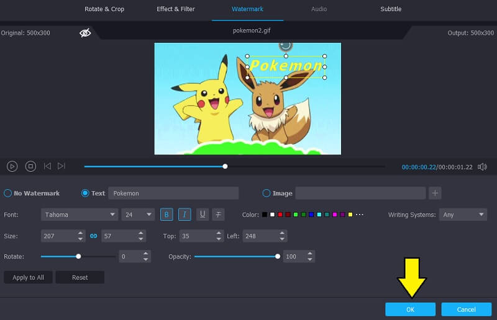
Task: Open the Writing Systems dropdown
Action: 463,215
